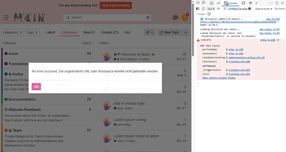The image size is (286, 152).
Task: Select the Categories tab
Action: click(69, 32)
